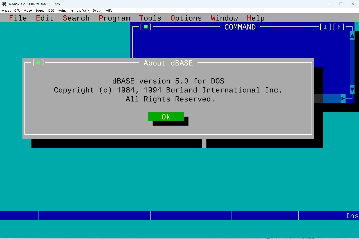Expand the Tools menu
This screenshot has width=359, height=239.
click(150, 18)
